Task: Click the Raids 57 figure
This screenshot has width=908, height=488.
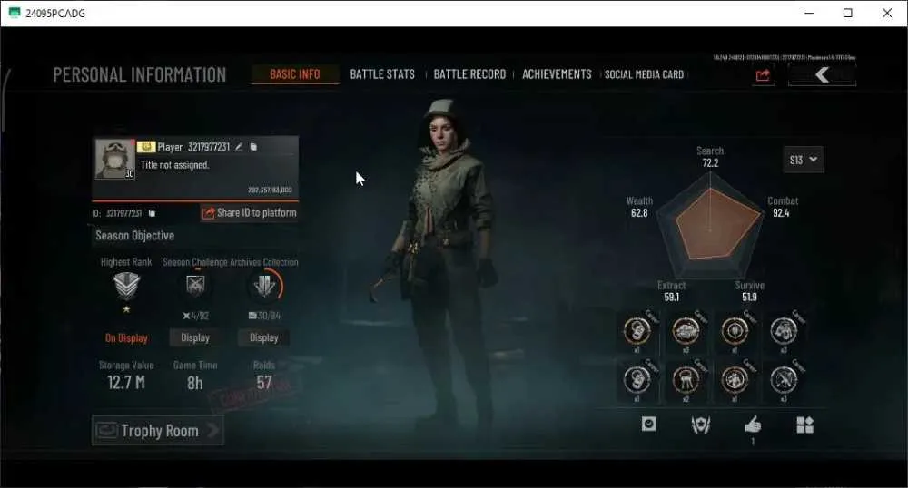Action: point(264,382)
